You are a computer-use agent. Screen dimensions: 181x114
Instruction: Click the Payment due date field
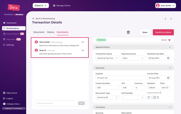159,58
